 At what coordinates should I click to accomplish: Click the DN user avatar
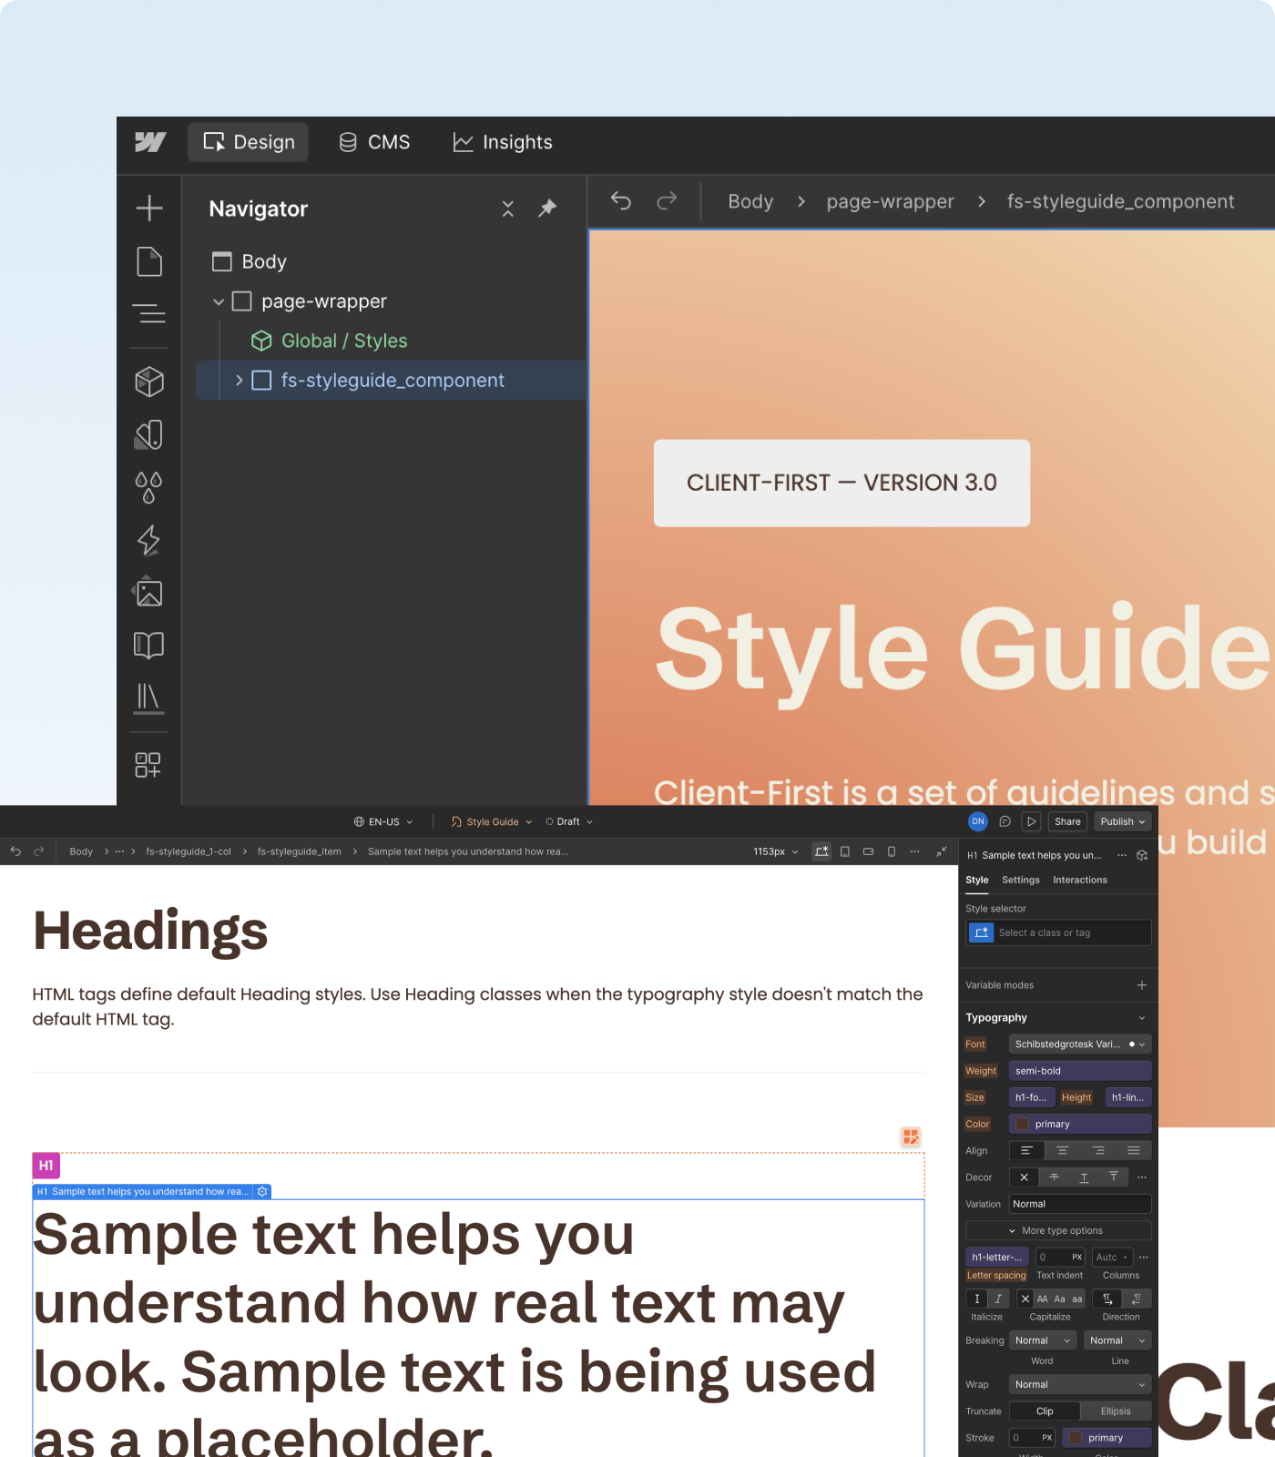pyautogui.click(x=978, y=821)
